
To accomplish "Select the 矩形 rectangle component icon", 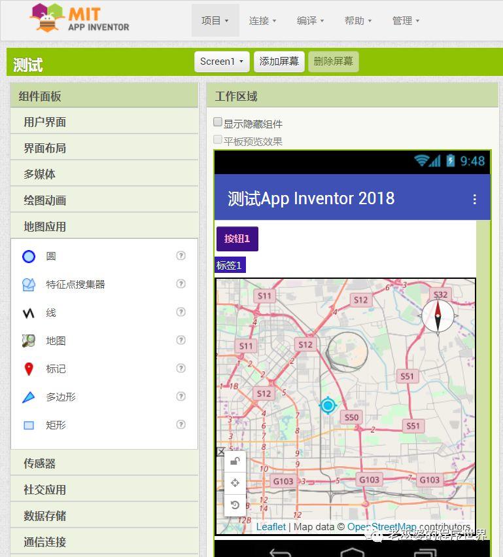I will [29, 425].
